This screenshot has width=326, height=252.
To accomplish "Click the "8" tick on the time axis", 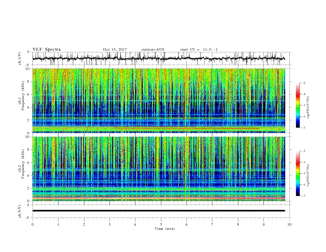I will (238, 224).
